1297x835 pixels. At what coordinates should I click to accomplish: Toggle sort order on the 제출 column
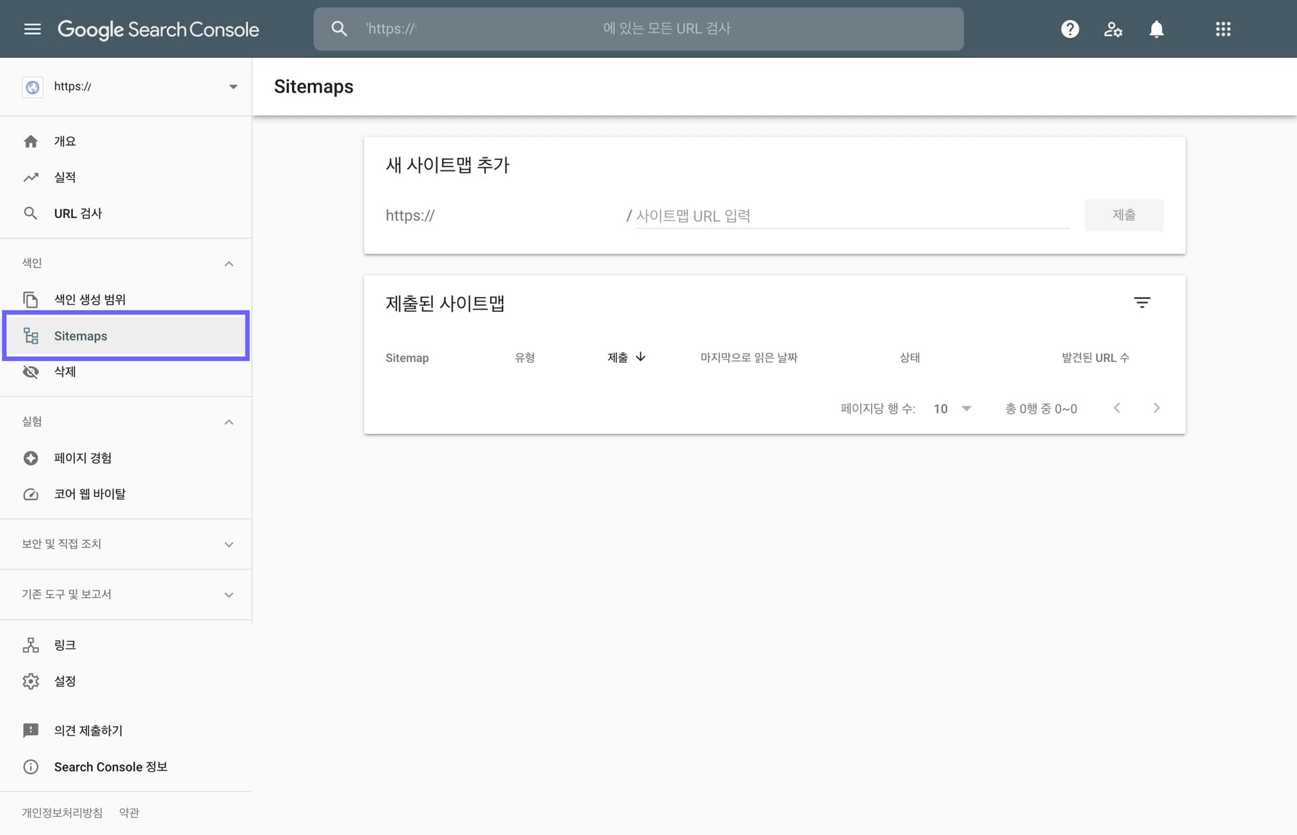pos(624,358)
